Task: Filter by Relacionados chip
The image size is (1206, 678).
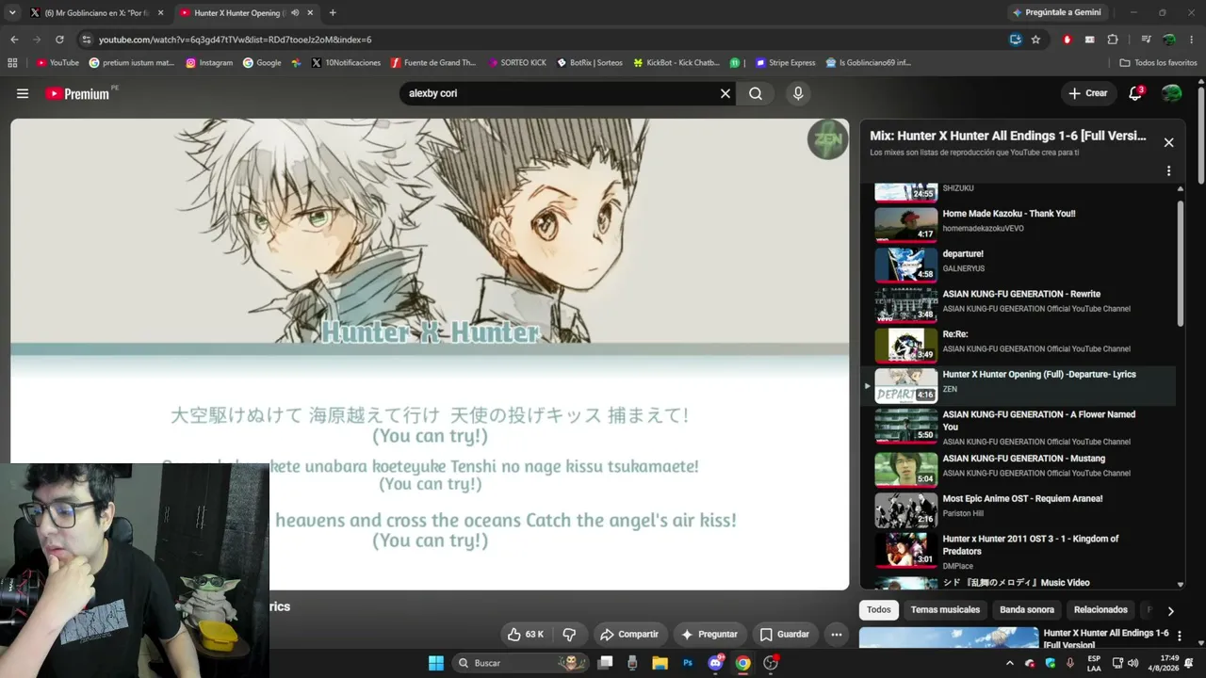Action: pyautogui.click(x=1100, y=610)
